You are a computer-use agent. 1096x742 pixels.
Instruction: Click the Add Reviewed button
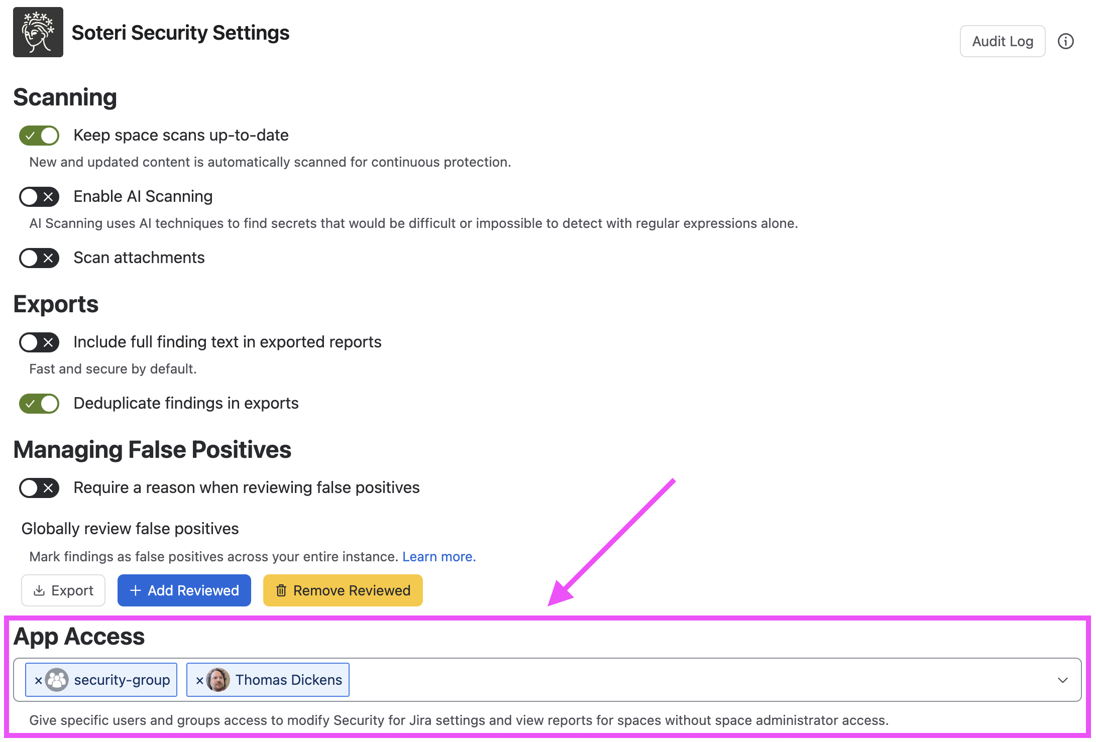pyautogui.click(x=184, y=590)
